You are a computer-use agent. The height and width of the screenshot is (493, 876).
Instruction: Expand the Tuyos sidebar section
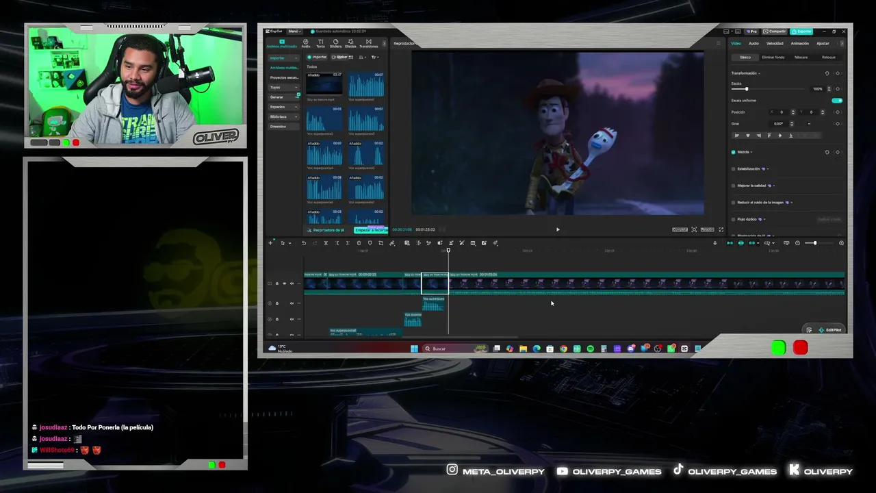coord(283,87)
